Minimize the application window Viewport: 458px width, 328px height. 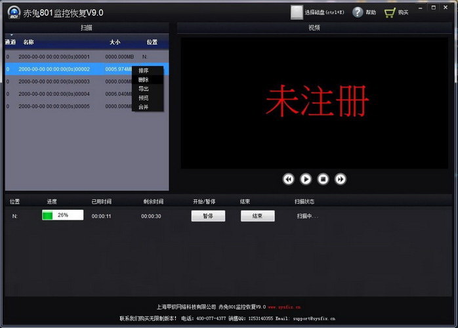tap(421, 8)
